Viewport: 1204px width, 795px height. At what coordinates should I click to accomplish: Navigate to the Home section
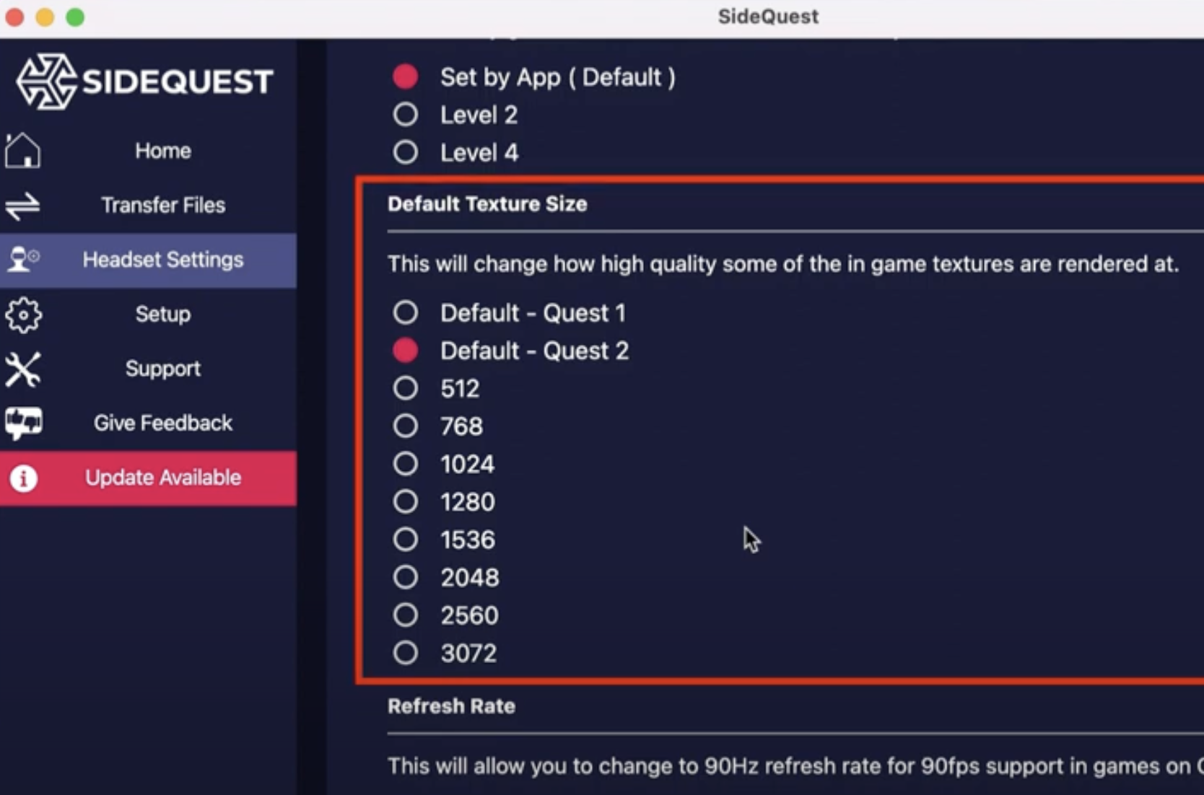click(x=162, y=150)
